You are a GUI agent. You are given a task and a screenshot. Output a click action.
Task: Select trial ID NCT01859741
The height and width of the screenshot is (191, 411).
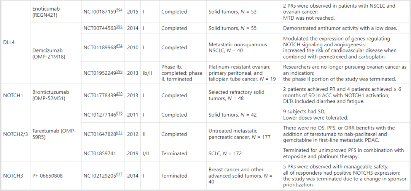tap(100, 153)
